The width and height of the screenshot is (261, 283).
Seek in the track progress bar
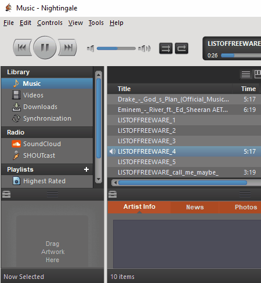[x=241, y=56]
